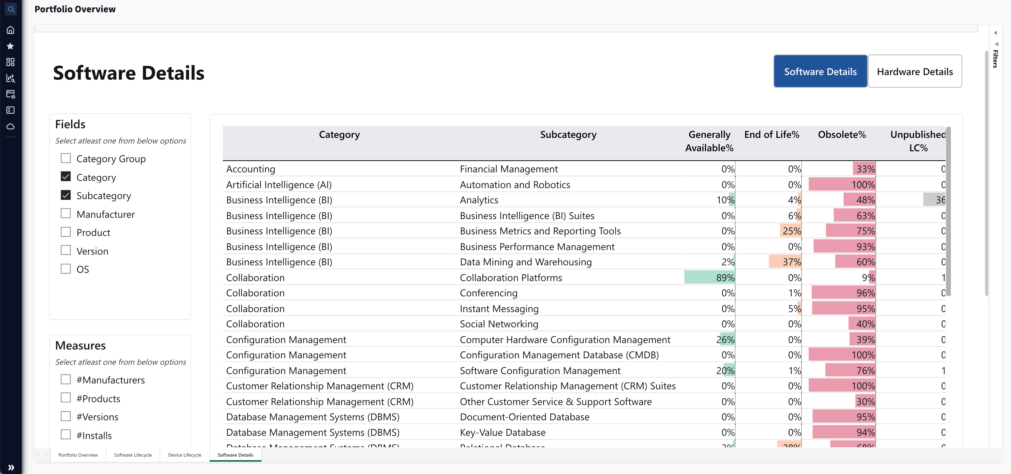Check the #Manufacturers measure checkbox

point(66,379)
